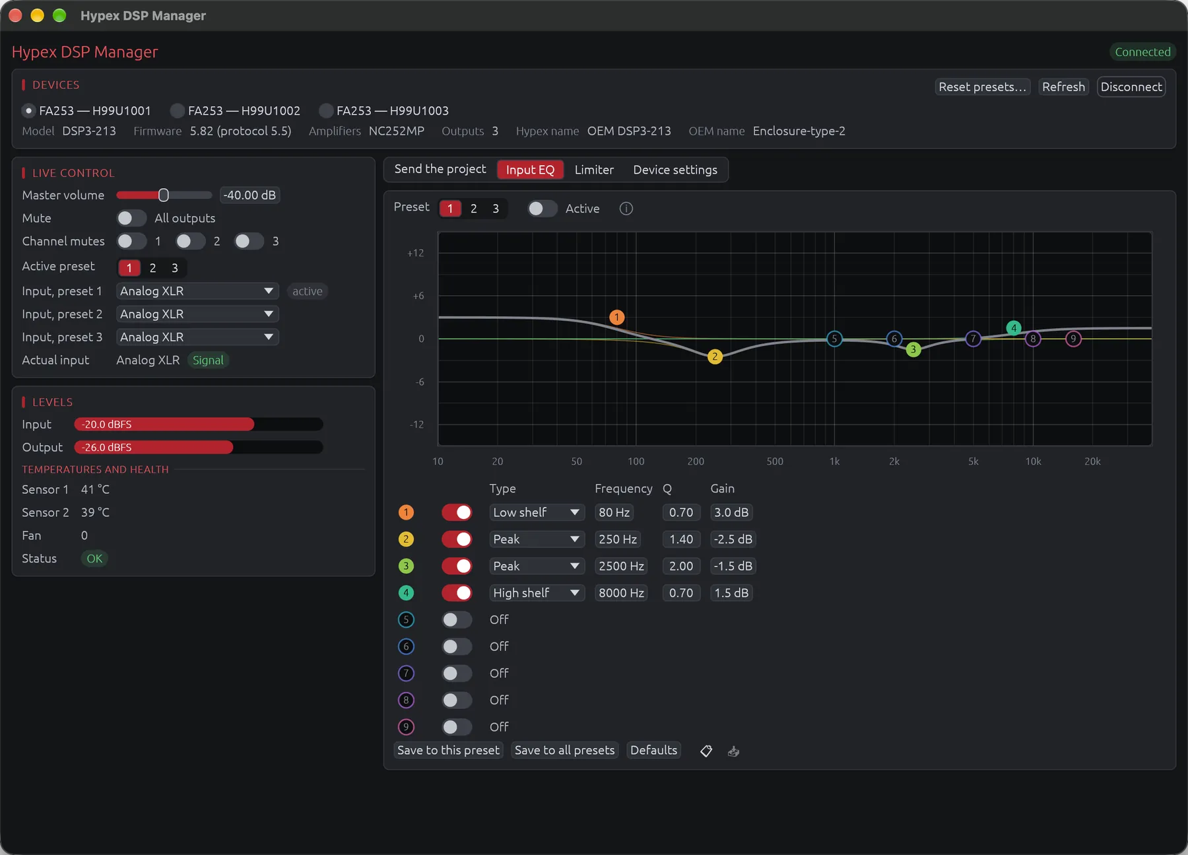Click the band 1 Frequency field 80 Hz
This screenshot has width=1188, height=855.
click(614, 512)
